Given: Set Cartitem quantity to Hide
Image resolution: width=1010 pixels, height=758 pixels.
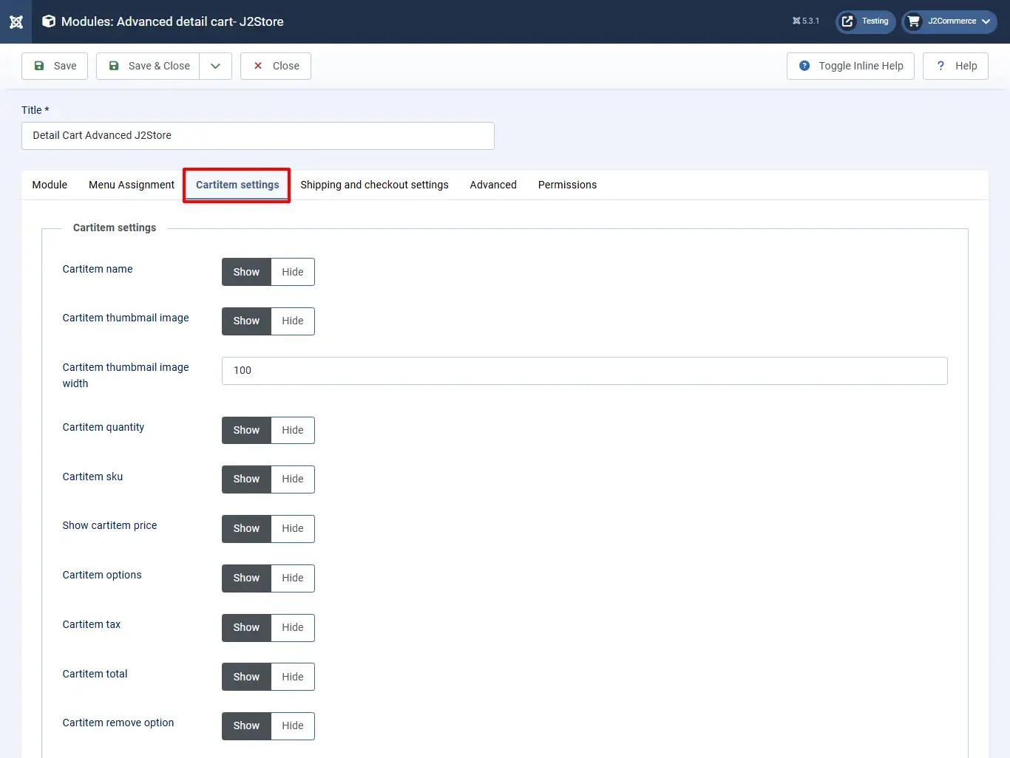Looking at the screenshot, I should [x=293, y=430].
